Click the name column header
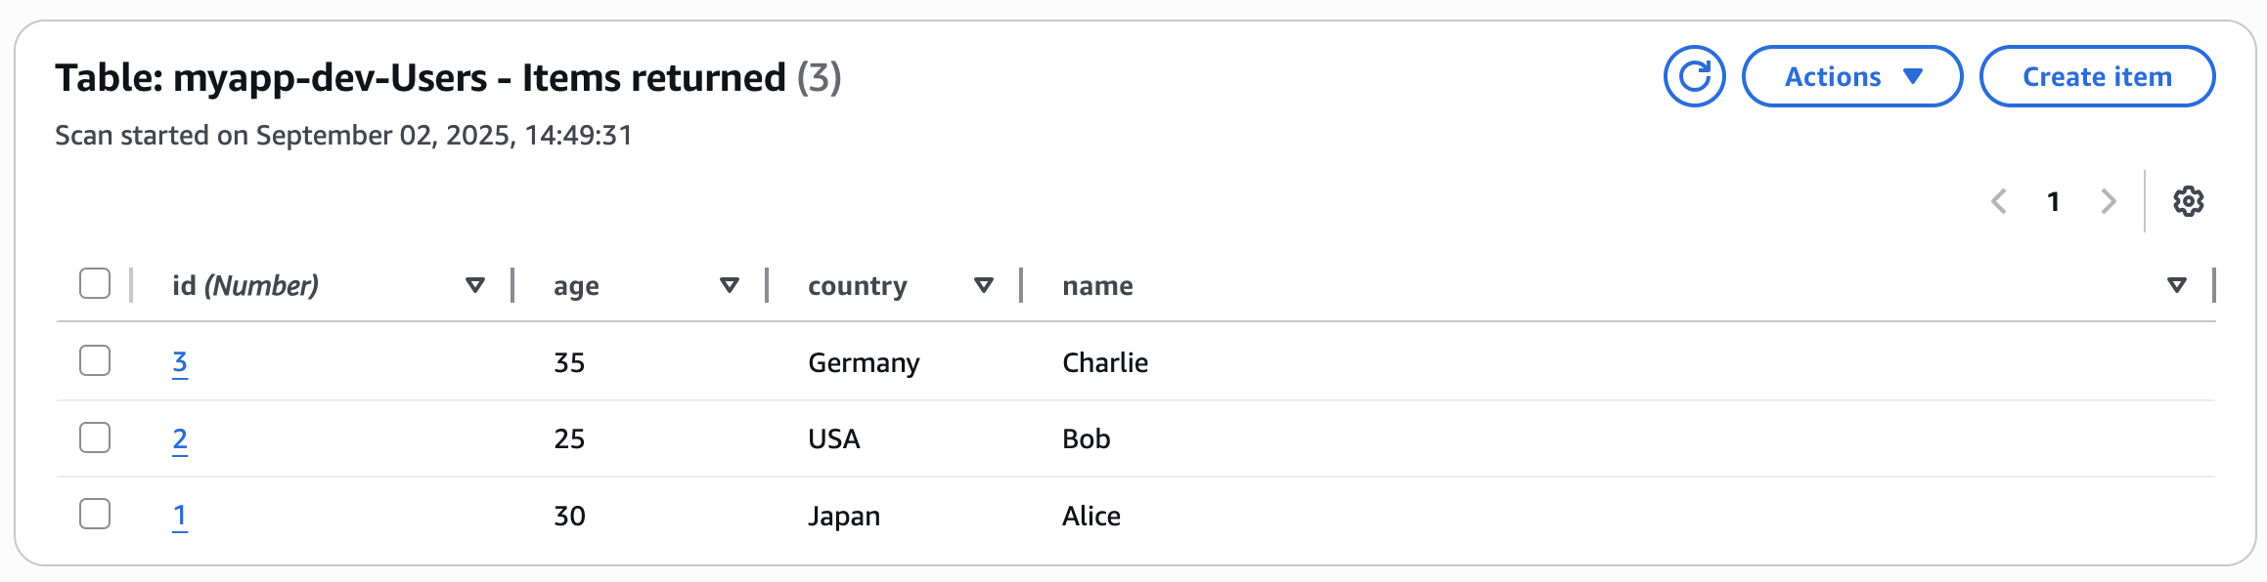Image resolution: width=2267 pixels, height=582 pixels. coord(1097,286)
